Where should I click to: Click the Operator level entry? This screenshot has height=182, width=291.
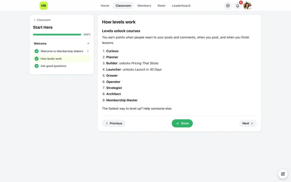(x=113, y=82)
